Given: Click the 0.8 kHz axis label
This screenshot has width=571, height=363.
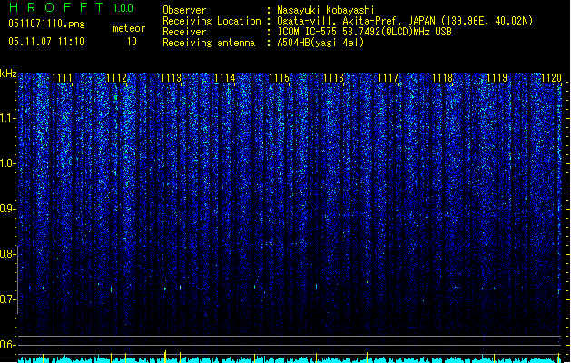Looking at the screenshot, I should pos(7,254).
